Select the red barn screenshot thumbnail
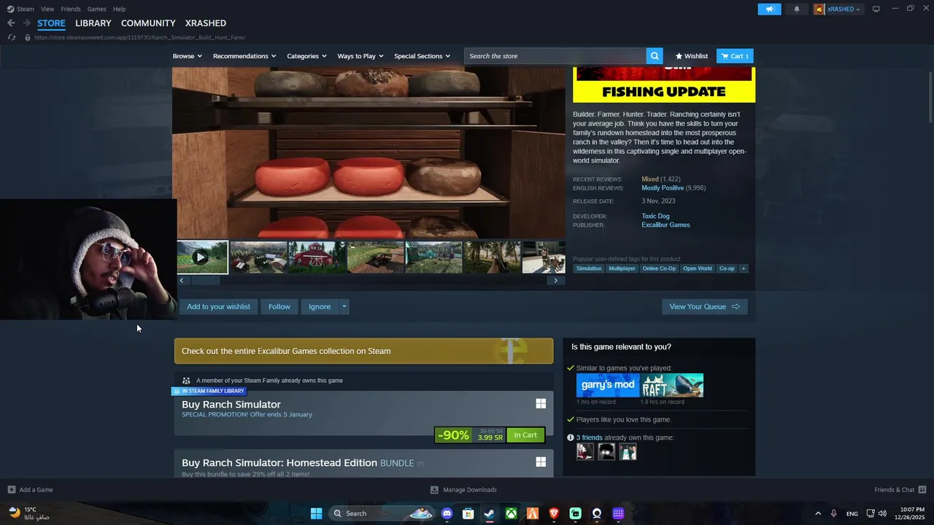Viewport: 934px width, 525px height. coord(317,257)
